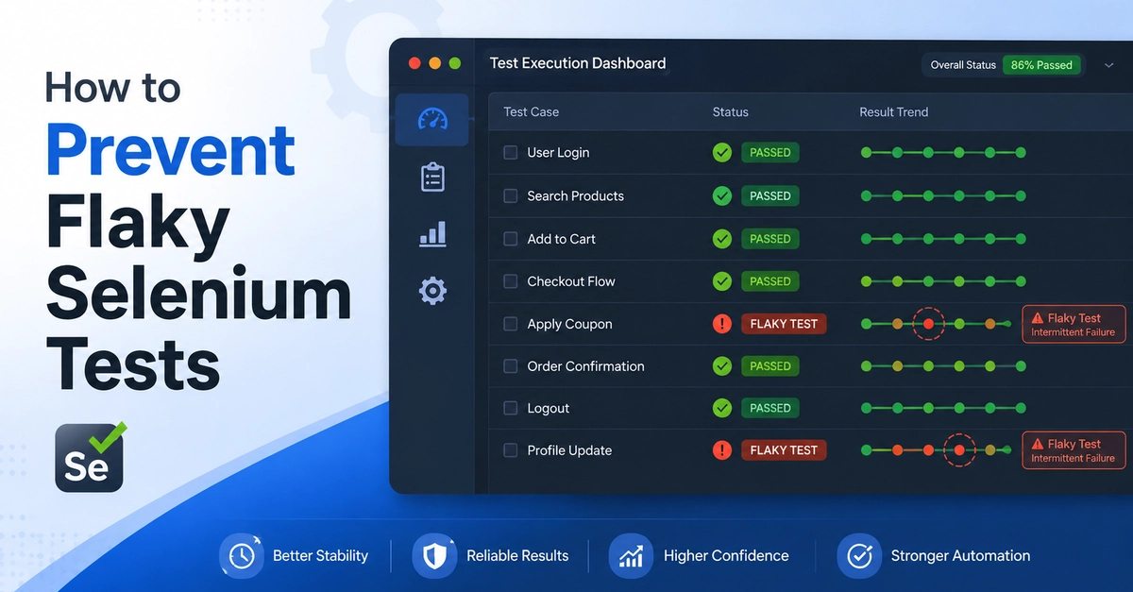Open the clipboard checklist sidebar icon

point(432,177)
